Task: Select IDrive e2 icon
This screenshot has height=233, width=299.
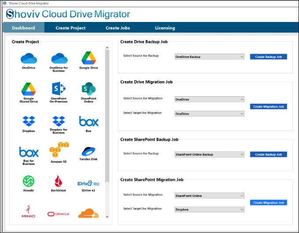Action: point(88,183)
